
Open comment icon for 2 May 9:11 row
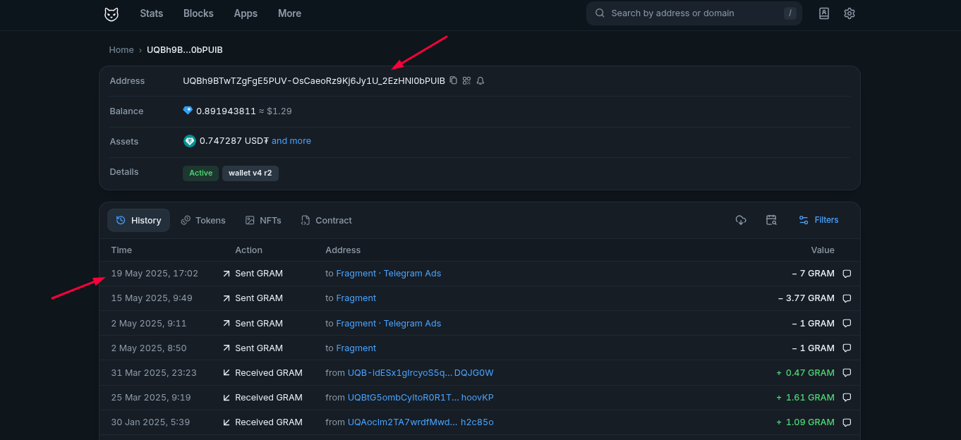pos(847,324)
